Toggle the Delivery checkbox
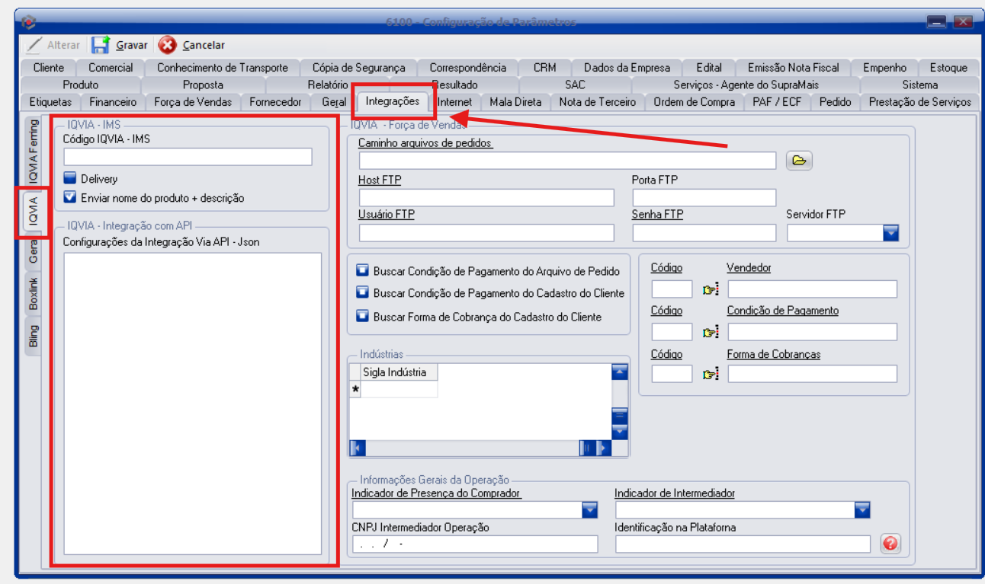The image size is (985, 584). [70, 179]
